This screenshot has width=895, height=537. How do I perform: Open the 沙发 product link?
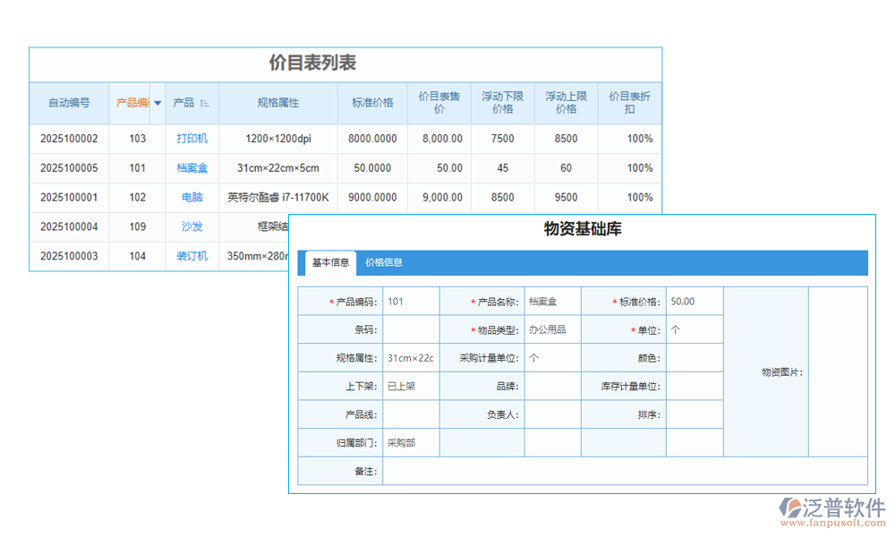pos(192,227)
